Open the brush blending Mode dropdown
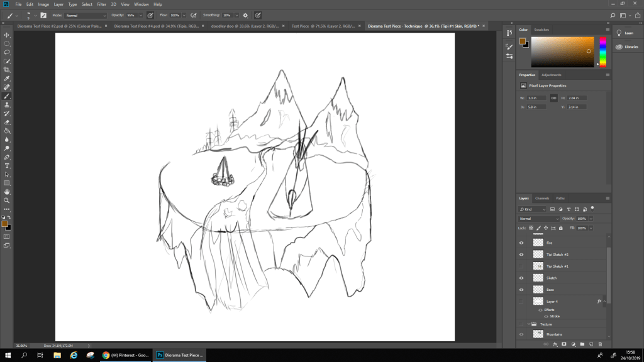Screen dimensions: 644x362 click(x=86, y=14)
